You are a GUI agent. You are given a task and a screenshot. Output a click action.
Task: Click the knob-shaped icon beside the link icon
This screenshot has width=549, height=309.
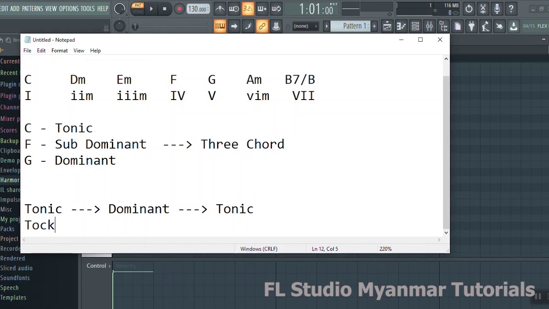(276, 26)
